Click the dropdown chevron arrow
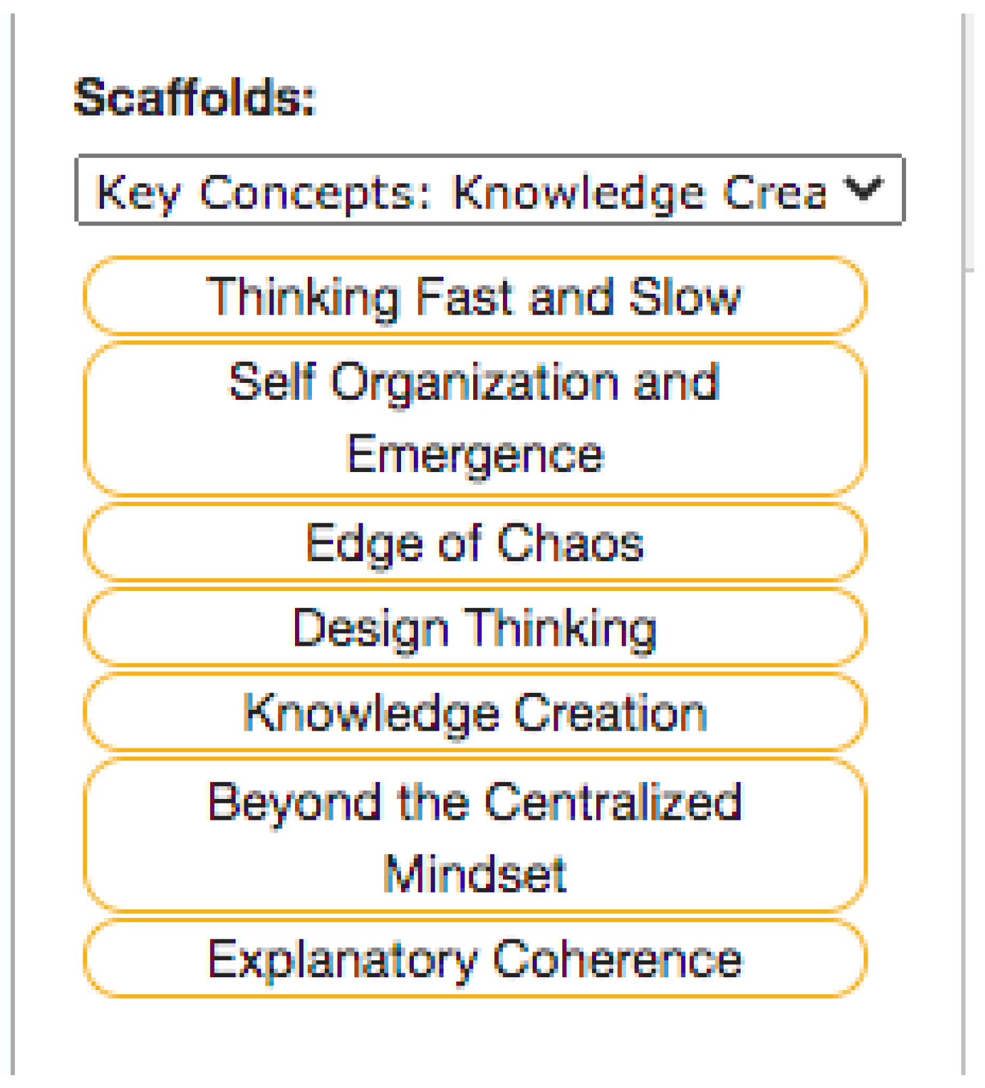Viewport: 985px width, 1088px height. pyautogui.click(x=863, y=188)
